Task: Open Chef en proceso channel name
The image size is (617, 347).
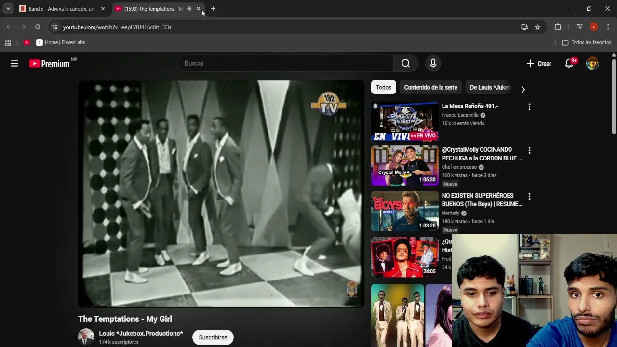Action: click(459, 167)
